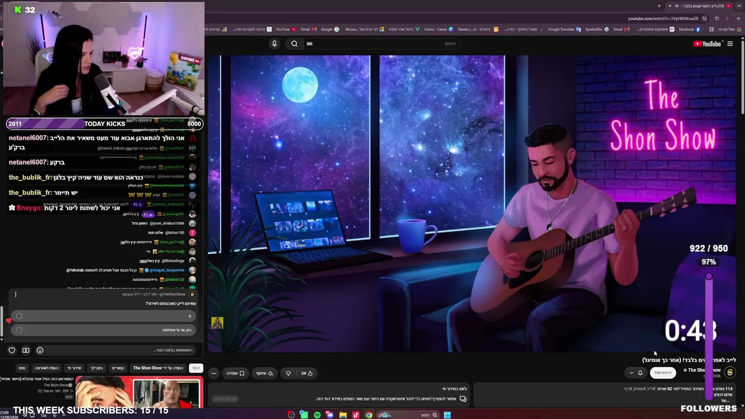
Task: Open the recommended video thumbnail with covered face
Action: pyautogui.click(x=139, y=393)
